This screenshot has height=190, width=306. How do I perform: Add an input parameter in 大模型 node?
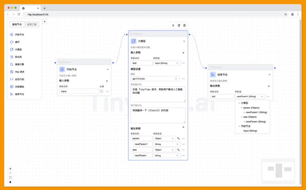pos(183,53)
